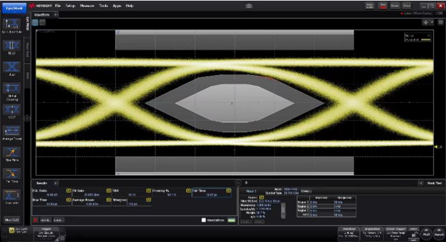The image size is (446, 242).
Task: Open the Timebase settings panel
Action: (349, 233)
